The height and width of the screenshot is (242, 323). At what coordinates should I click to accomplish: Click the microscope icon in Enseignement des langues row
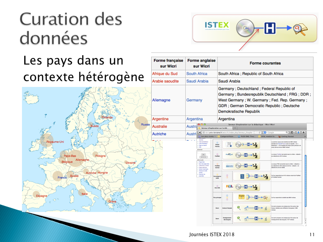click(266, 219)
